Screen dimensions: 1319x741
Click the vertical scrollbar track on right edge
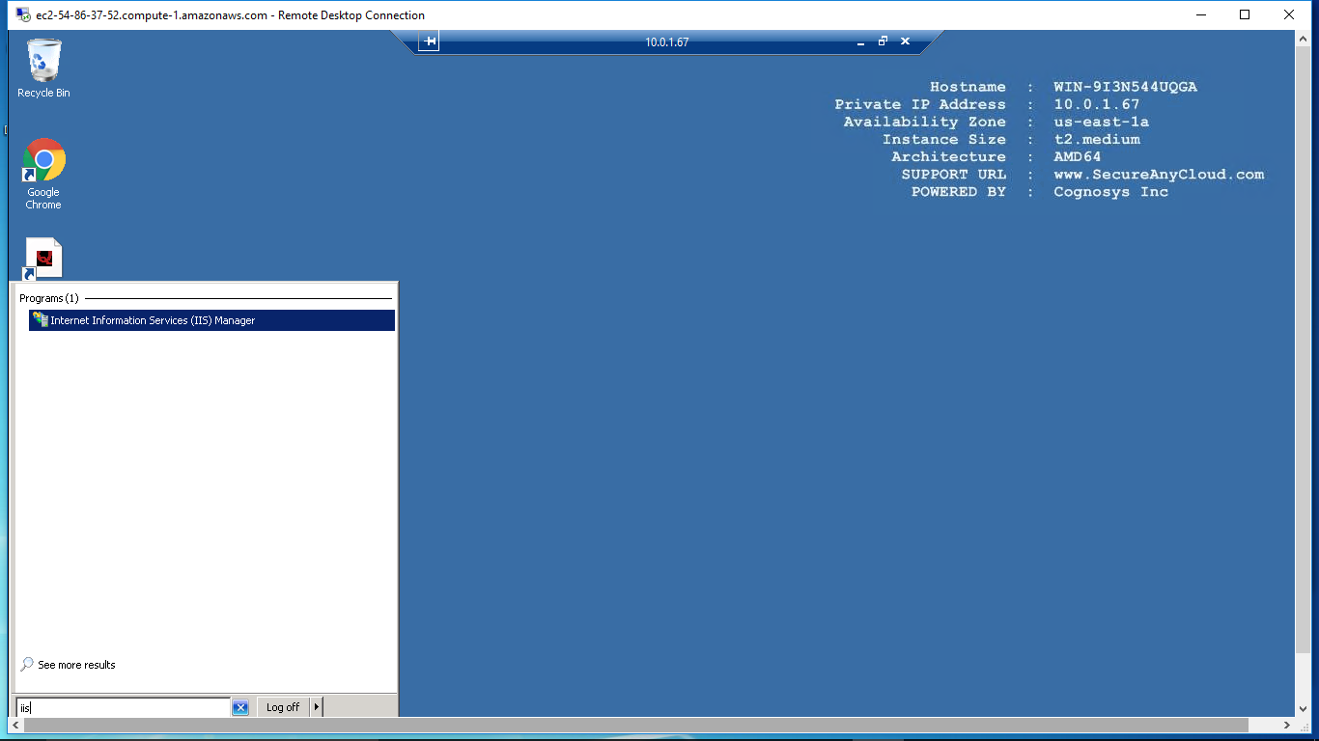(x=1304, y=386)
